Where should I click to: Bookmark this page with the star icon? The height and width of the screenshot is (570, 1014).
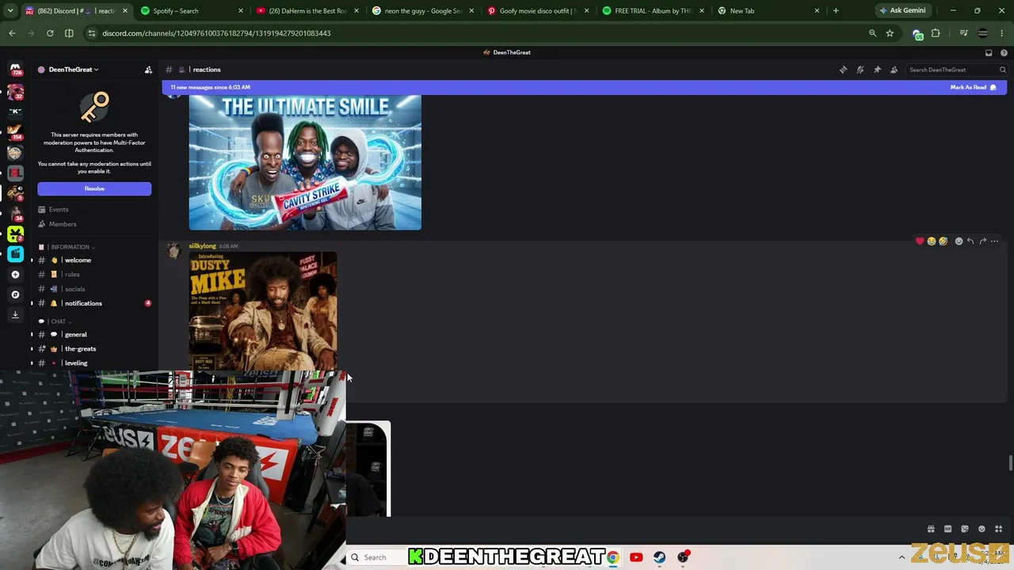tap(890, 33)
